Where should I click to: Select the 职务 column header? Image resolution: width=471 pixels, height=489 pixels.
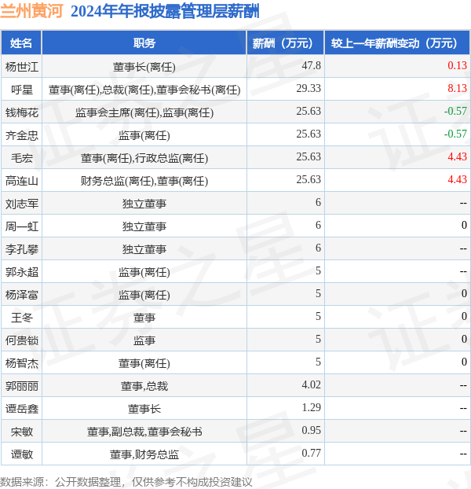click(144, 42)
